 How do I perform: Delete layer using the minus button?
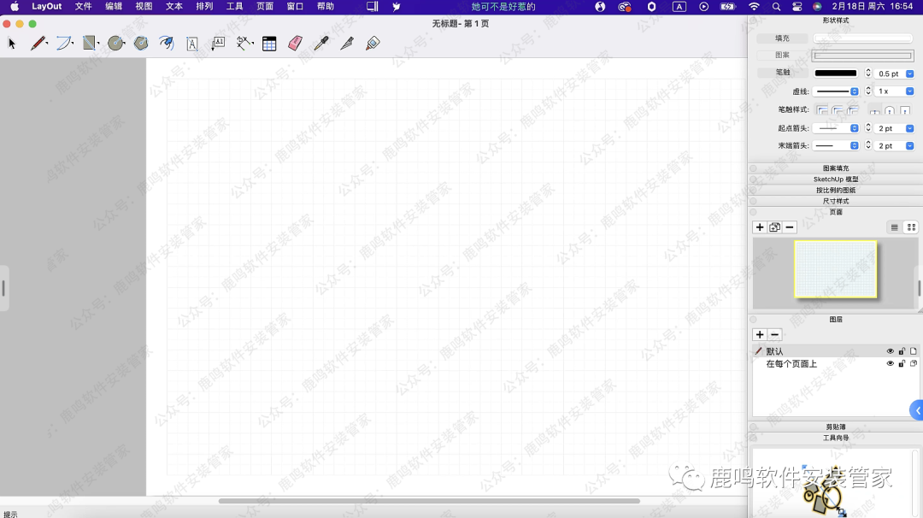pos(774,335)
